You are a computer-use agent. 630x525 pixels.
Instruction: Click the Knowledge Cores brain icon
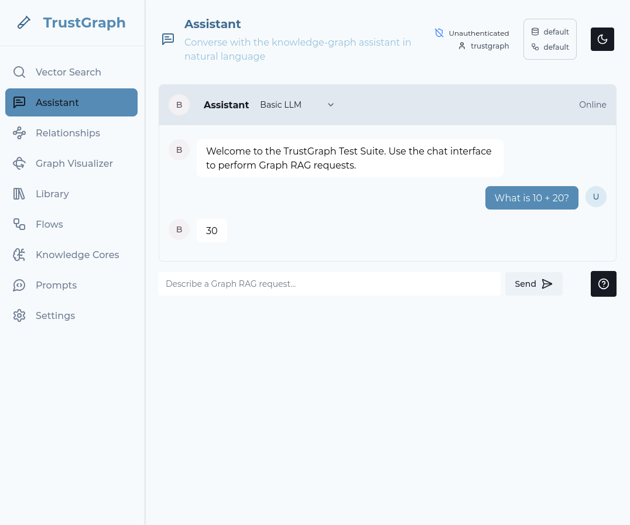click(x=19, y=255)
